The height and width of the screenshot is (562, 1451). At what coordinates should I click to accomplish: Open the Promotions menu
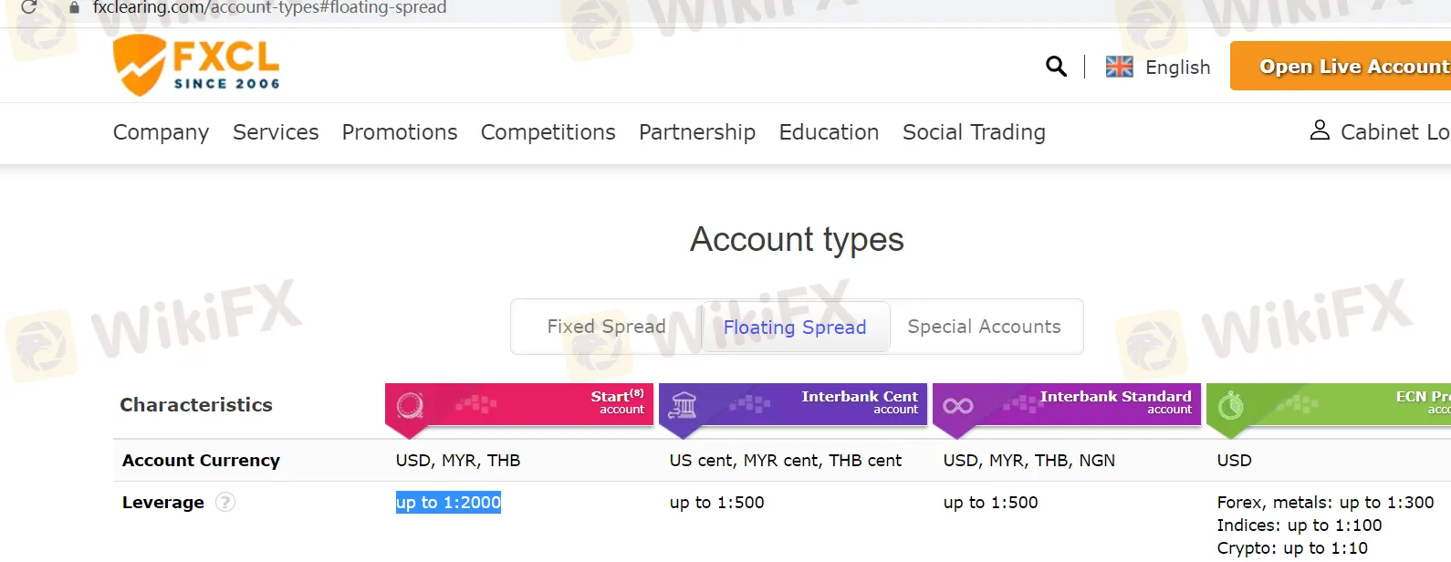click(x=400, y=132)
